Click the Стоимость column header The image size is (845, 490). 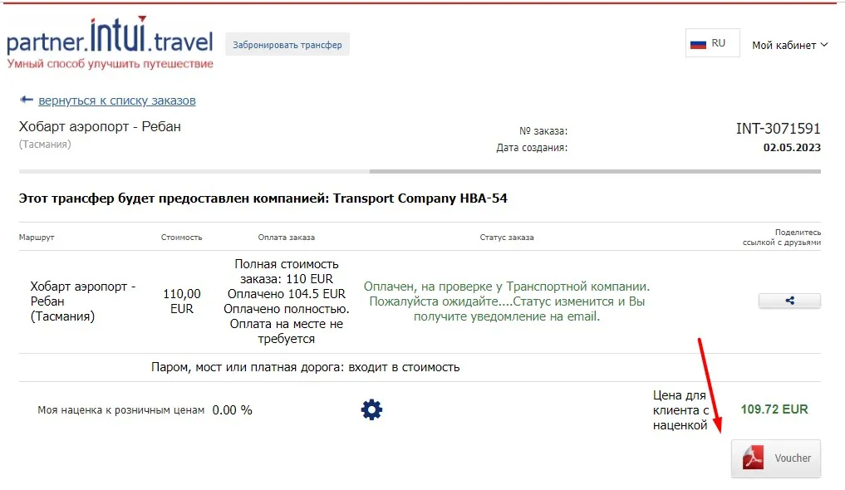coord(181,238)
